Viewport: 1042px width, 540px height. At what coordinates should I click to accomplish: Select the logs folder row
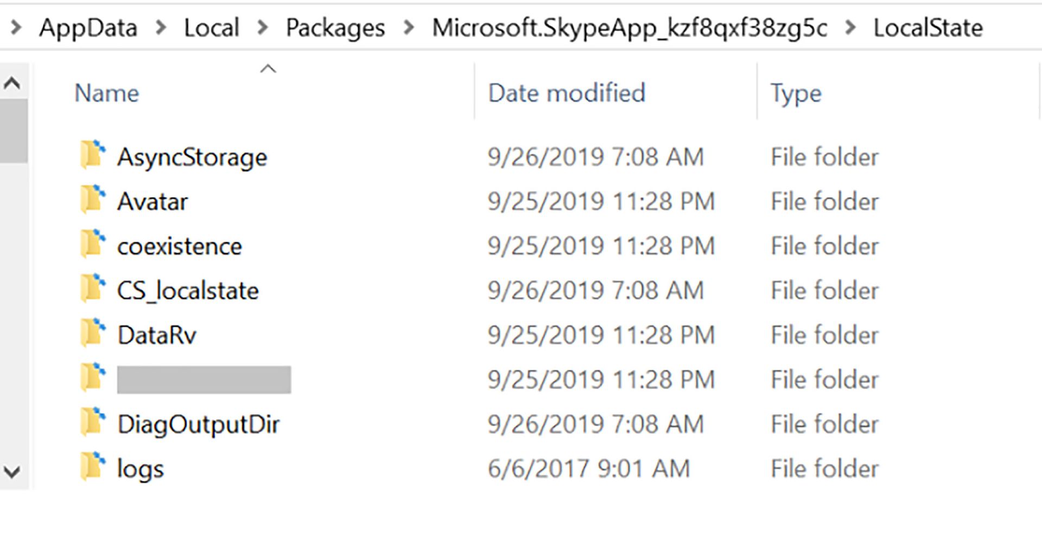pos(141,468)
